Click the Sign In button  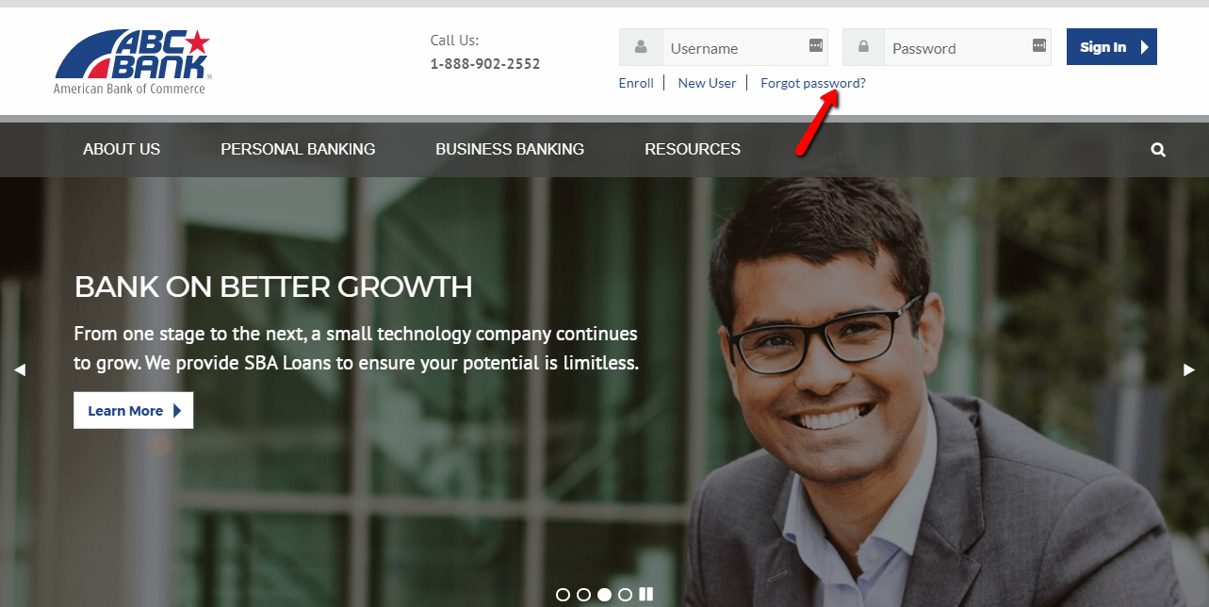(x=1111, y=46)
